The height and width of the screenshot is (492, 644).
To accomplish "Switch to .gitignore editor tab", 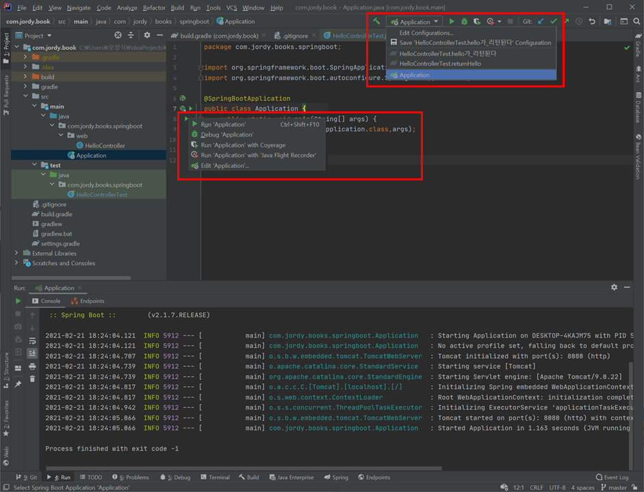I will click(x=295, y=36).
